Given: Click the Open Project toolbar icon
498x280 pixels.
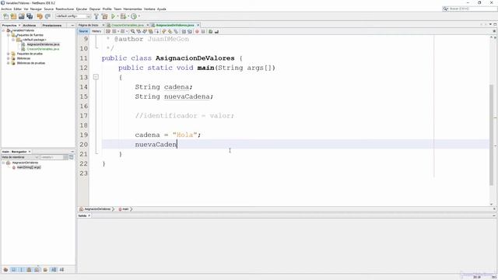Looking at the screenshot, I should pyautogui.click(x=21, y=16).
